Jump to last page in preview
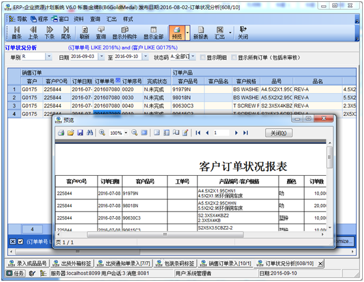The height and width of the screenshot is (282, 364). pos(245,133)
